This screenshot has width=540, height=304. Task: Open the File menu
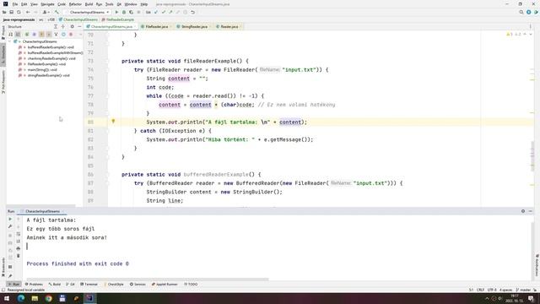(15, 4)
